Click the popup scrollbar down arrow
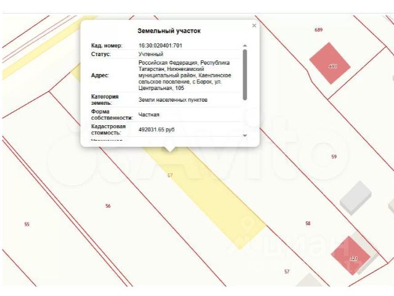This screenshot has width=394, height=296. point(245,136)
